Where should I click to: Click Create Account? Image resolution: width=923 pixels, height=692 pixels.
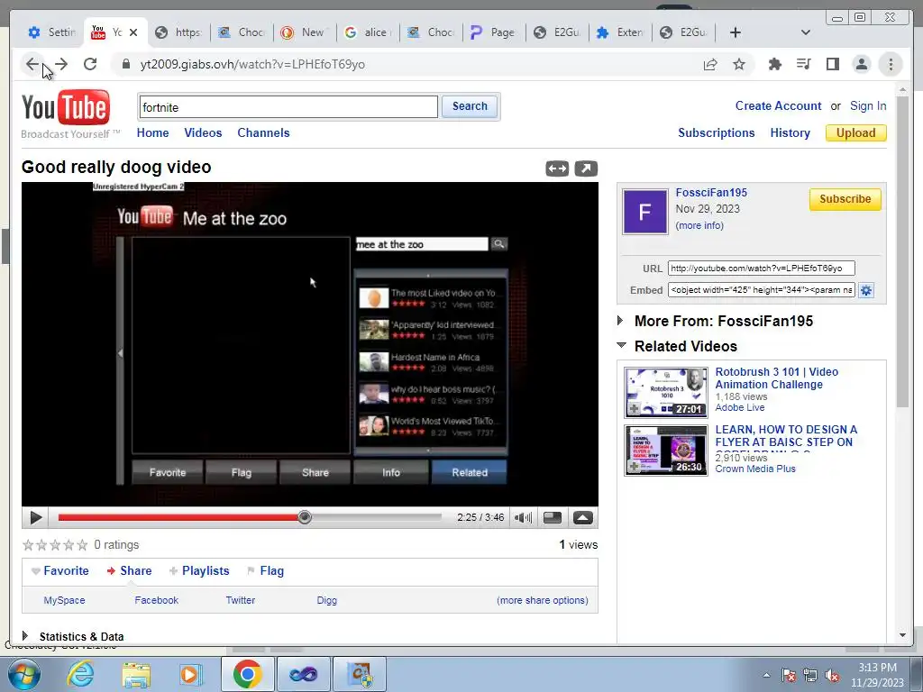778,106
